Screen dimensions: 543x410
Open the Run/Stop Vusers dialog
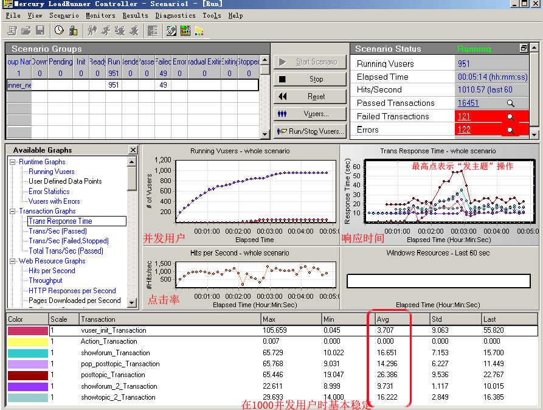tap(310, 131)
